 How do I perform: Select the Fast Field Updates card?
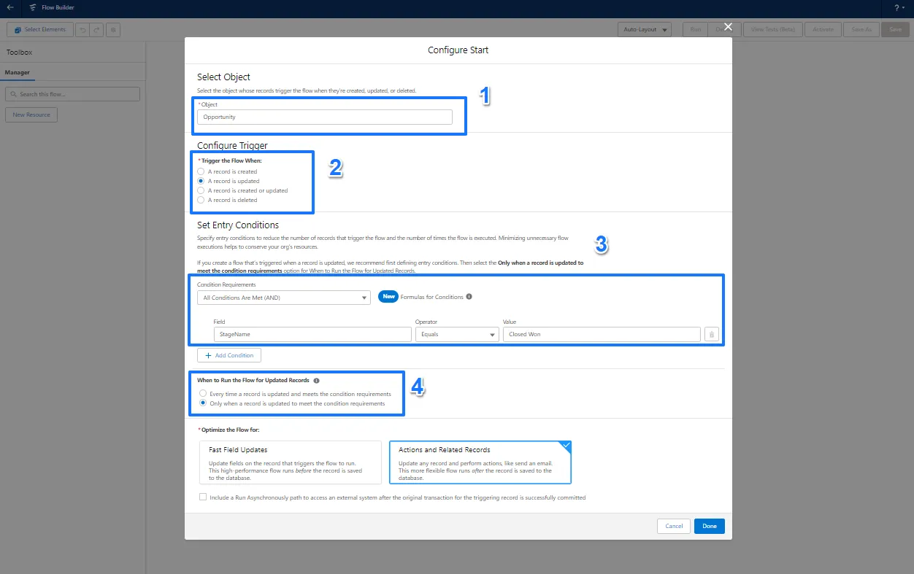point(291,462)
